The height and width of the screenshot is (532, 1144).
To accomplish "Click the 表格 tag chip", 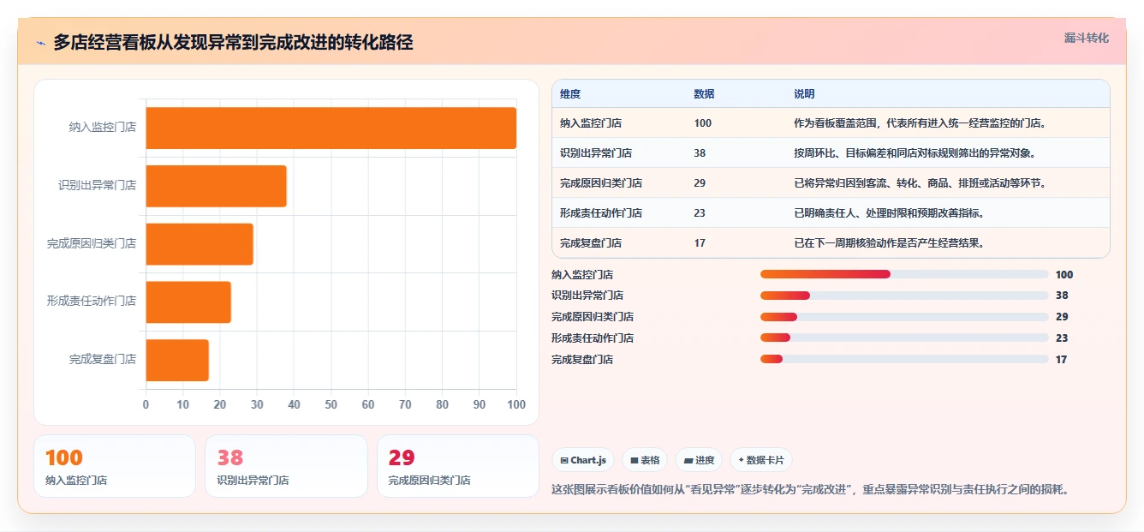I will [645, 460].
